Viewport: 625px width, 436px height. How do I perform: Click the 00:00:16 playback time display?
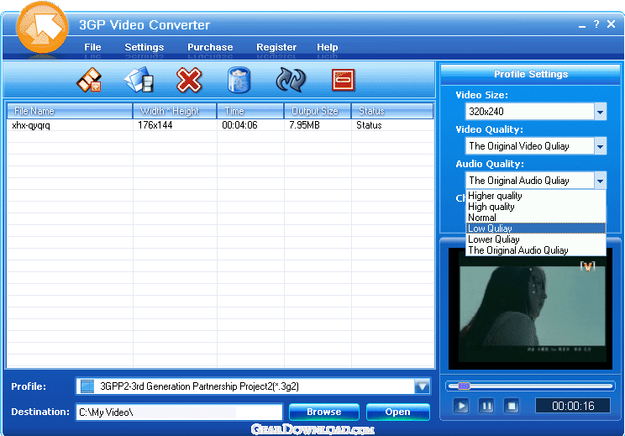pos(573,406)
